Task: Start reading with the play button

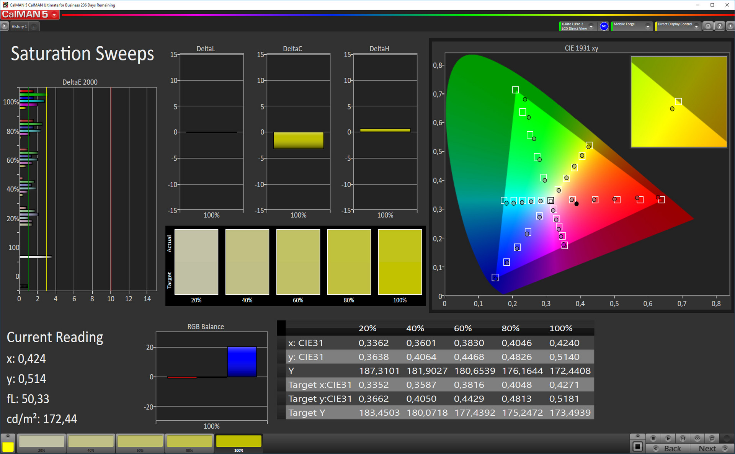Action: point(668,438)
